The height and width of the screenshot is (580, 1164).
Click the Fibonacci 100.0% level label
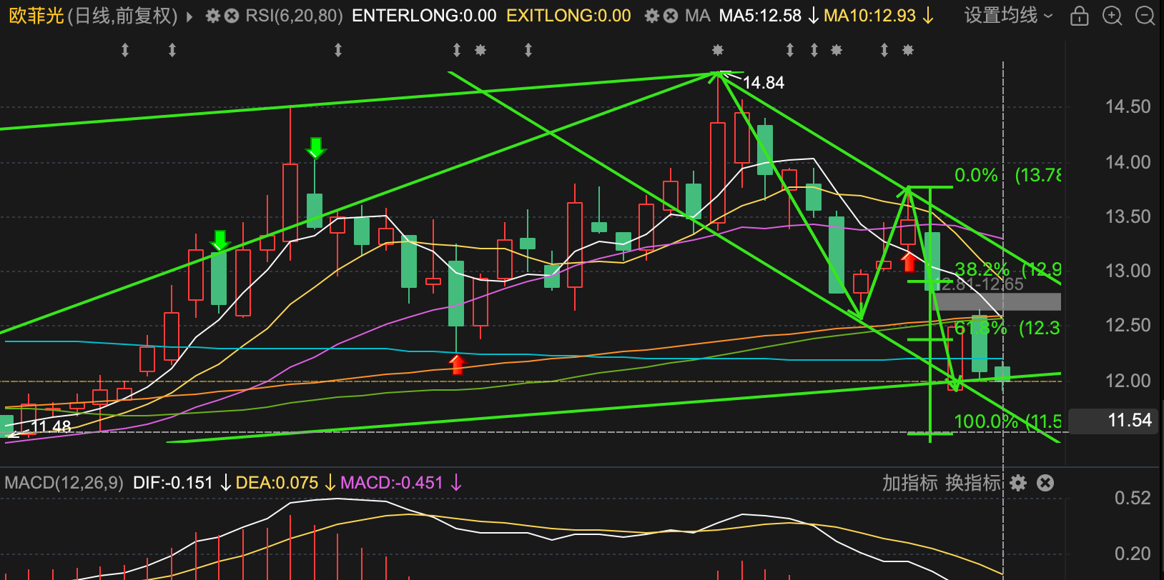986,421
